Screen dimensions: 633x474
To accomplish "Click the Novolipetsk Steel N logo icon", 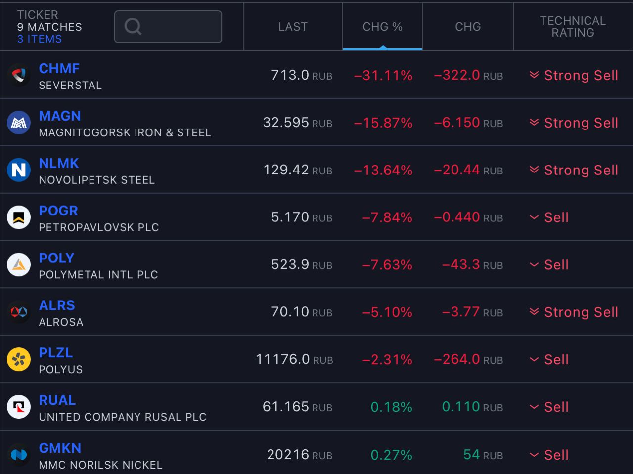I will (19, 170).
